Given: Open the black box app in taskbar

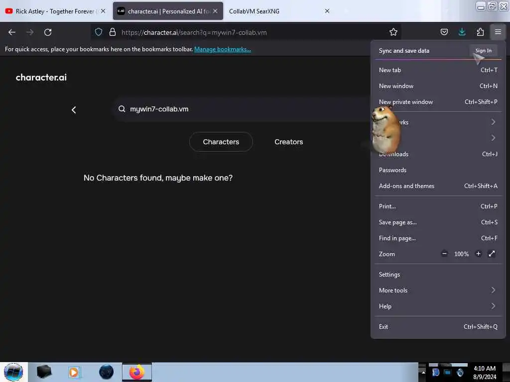Looking at the screenshot, I should (x=44, y=372).
